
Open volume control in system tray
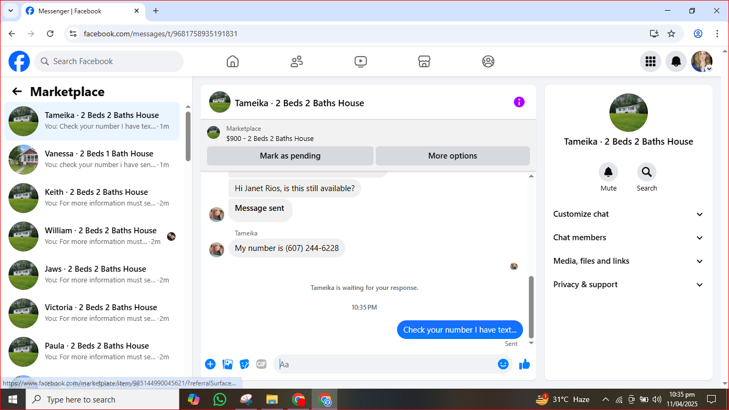click(x=656, y=399)
